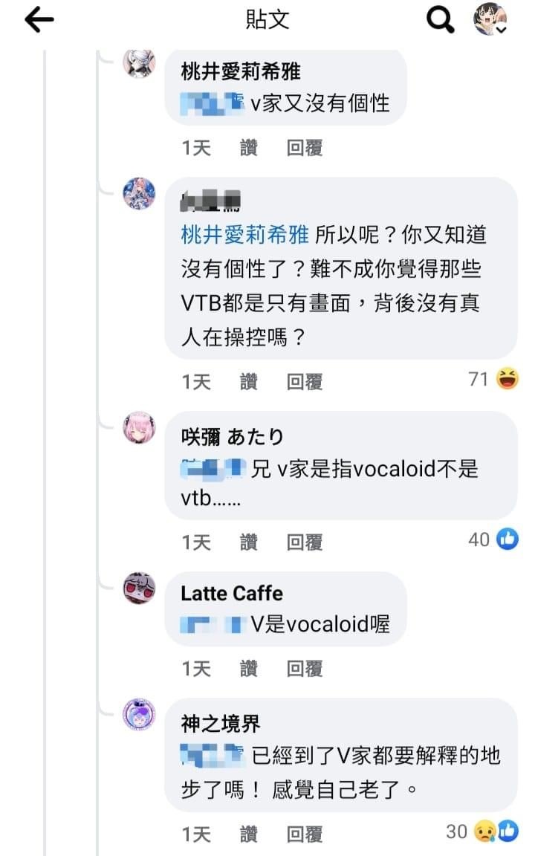The width and height of the screenshot is (535, 856).
Task: Reply to Latte Caffe's comment
Action: [x=305, y=668]
